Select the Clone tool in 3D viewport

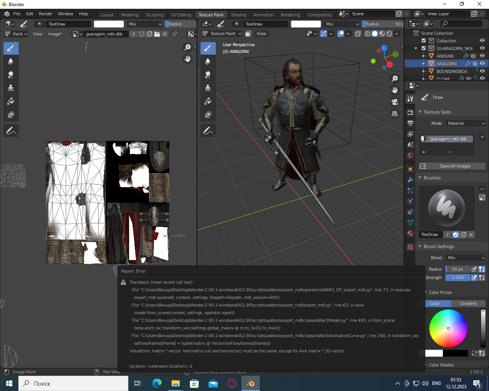208,88
